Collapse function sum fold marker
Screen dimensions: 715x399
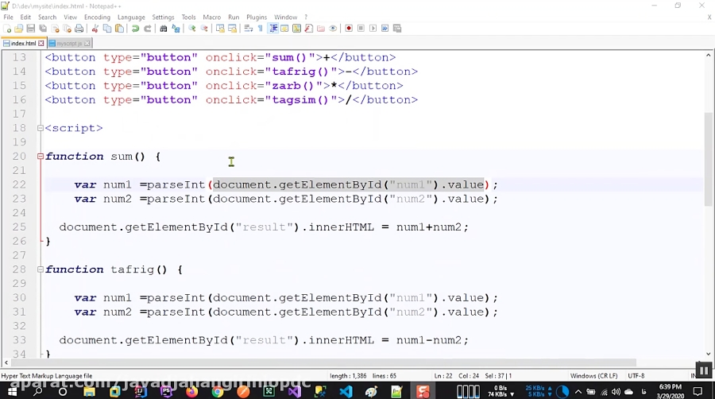41,157
